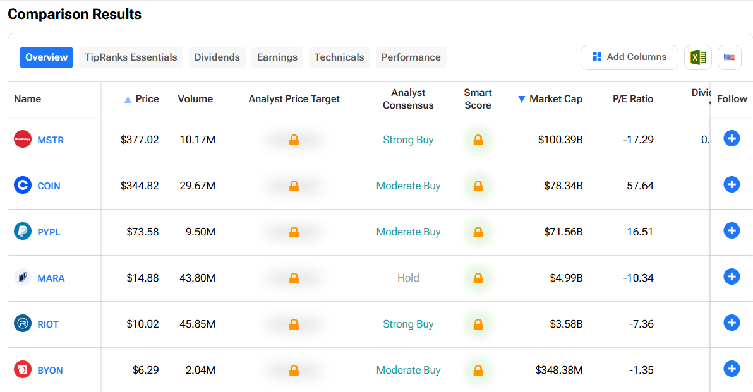Viewport: 753px width, 392px height.
Task: Open the COIN ticker link
Action: (x=49, y=186)
